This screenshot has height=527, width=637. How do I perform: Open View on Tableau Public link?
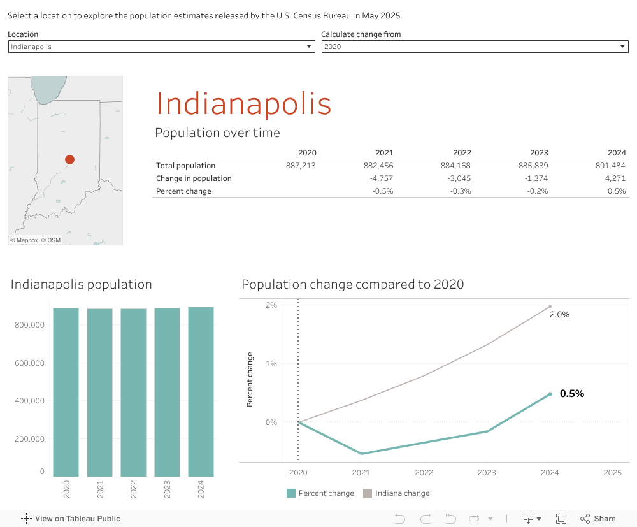click(x=71, y=519)
